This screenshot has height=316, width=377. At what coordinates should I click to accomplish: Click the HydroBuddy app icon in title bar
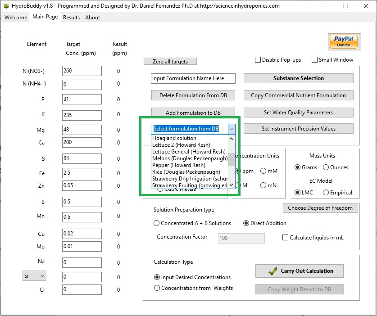tap(6, 6)
